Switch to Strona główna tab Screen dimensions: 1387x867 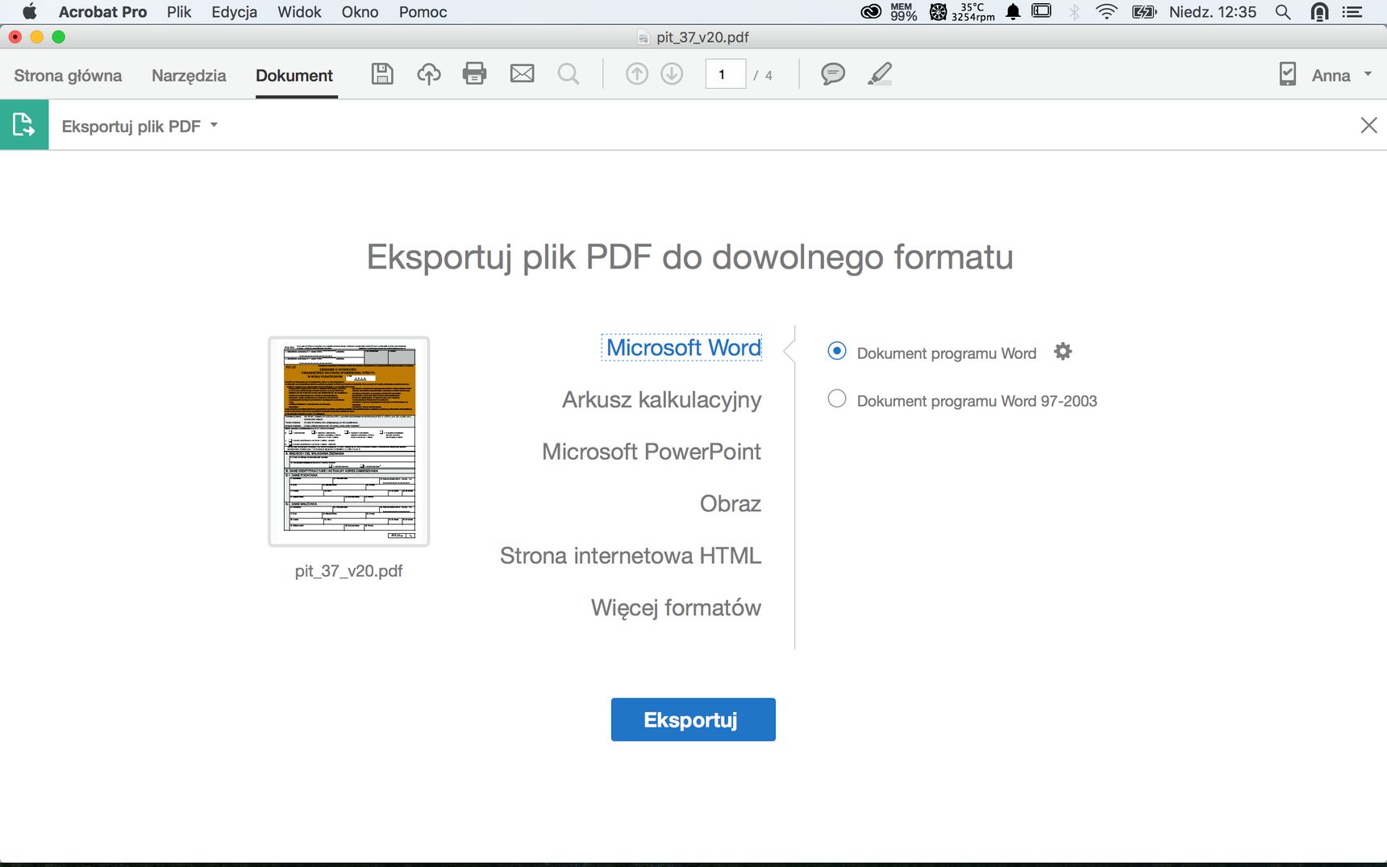tap(68, 75)
